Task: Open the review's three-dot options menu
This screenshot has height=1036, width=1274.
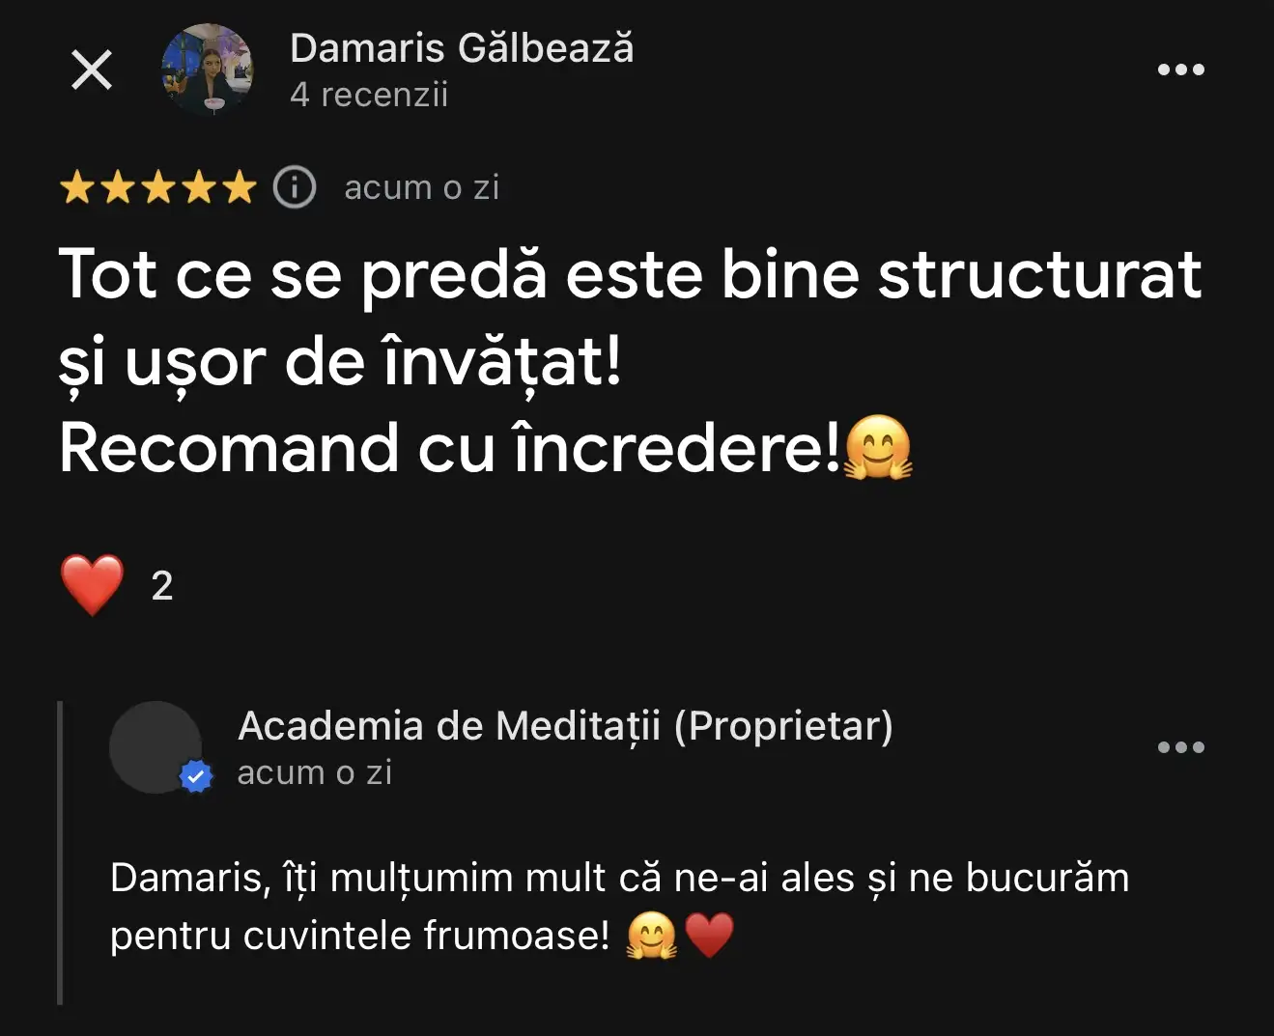Action: pos(1181,70)
